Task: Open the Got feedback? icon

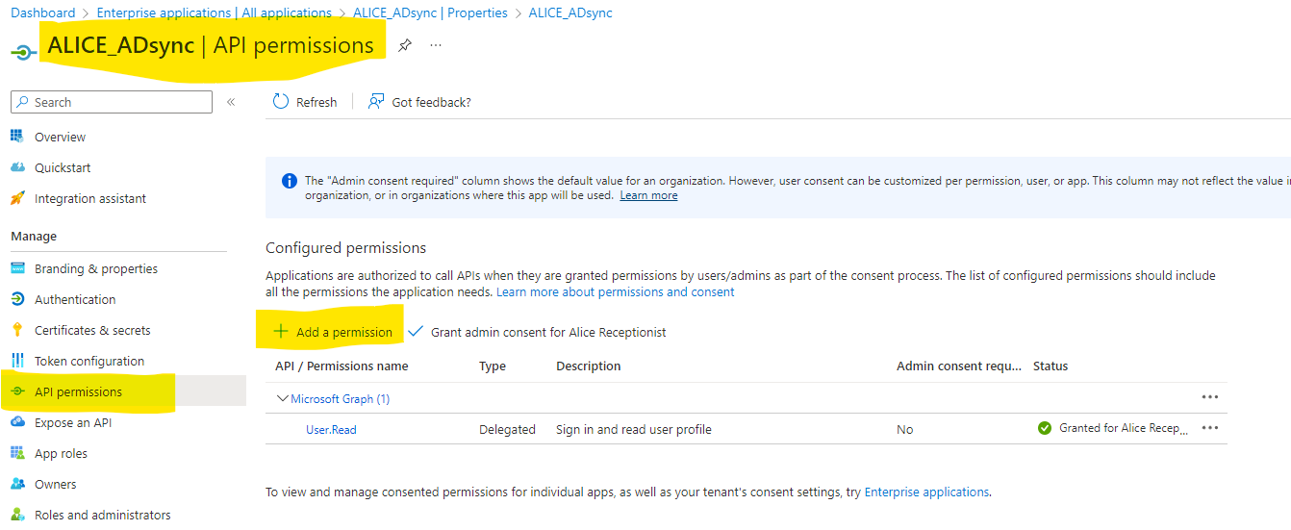Action: click(376, 102)
